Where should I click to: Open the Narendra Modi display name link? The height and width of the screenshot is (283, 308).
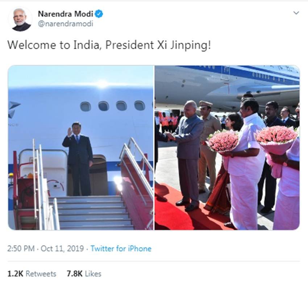(66, 14)
